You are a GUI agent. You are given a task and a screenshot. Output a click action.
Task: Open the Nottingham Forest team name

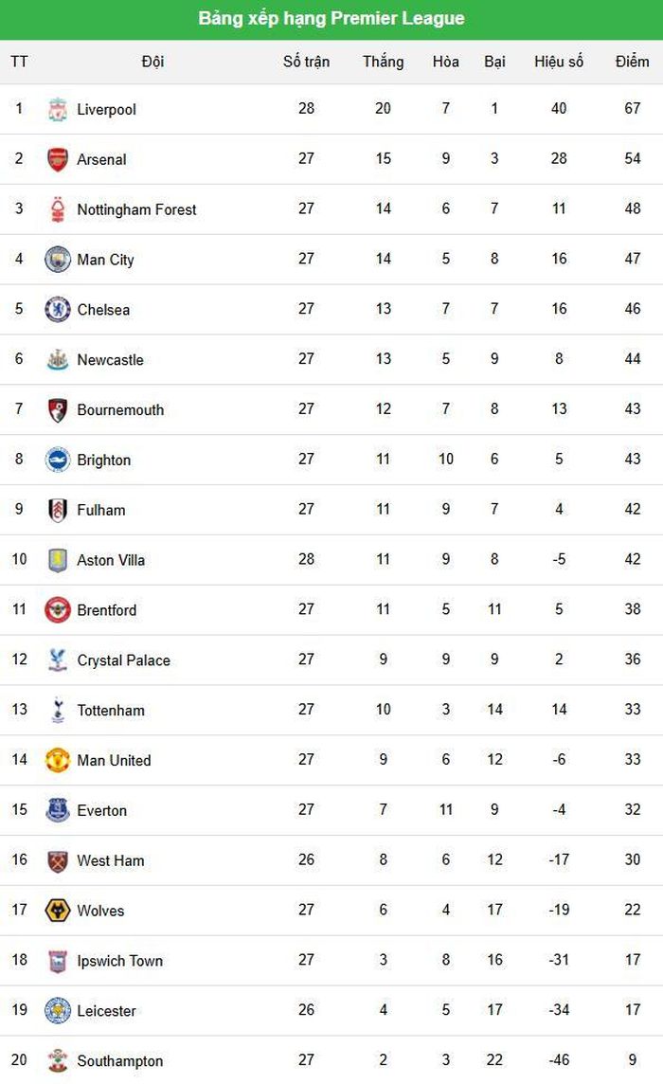coord(137,209)
